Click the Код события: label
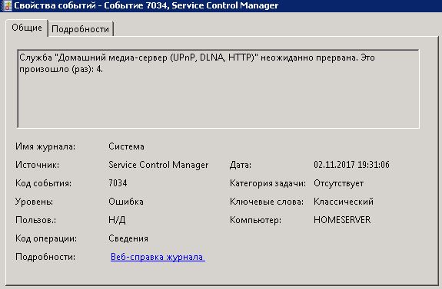 coord(43,183)
